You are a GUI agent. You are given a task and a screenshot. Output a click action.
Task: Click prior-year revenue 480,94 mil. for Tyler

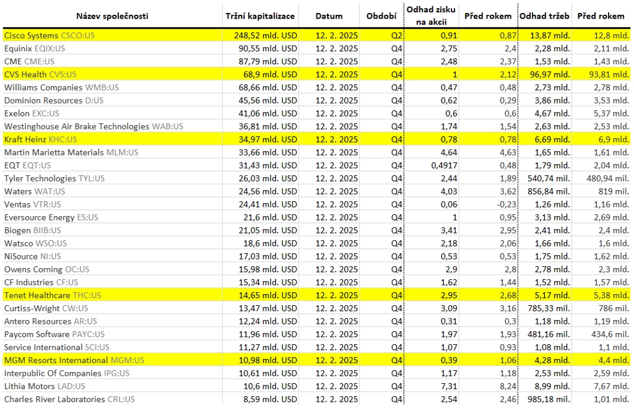pyautogui.click(x=608, y=178)
